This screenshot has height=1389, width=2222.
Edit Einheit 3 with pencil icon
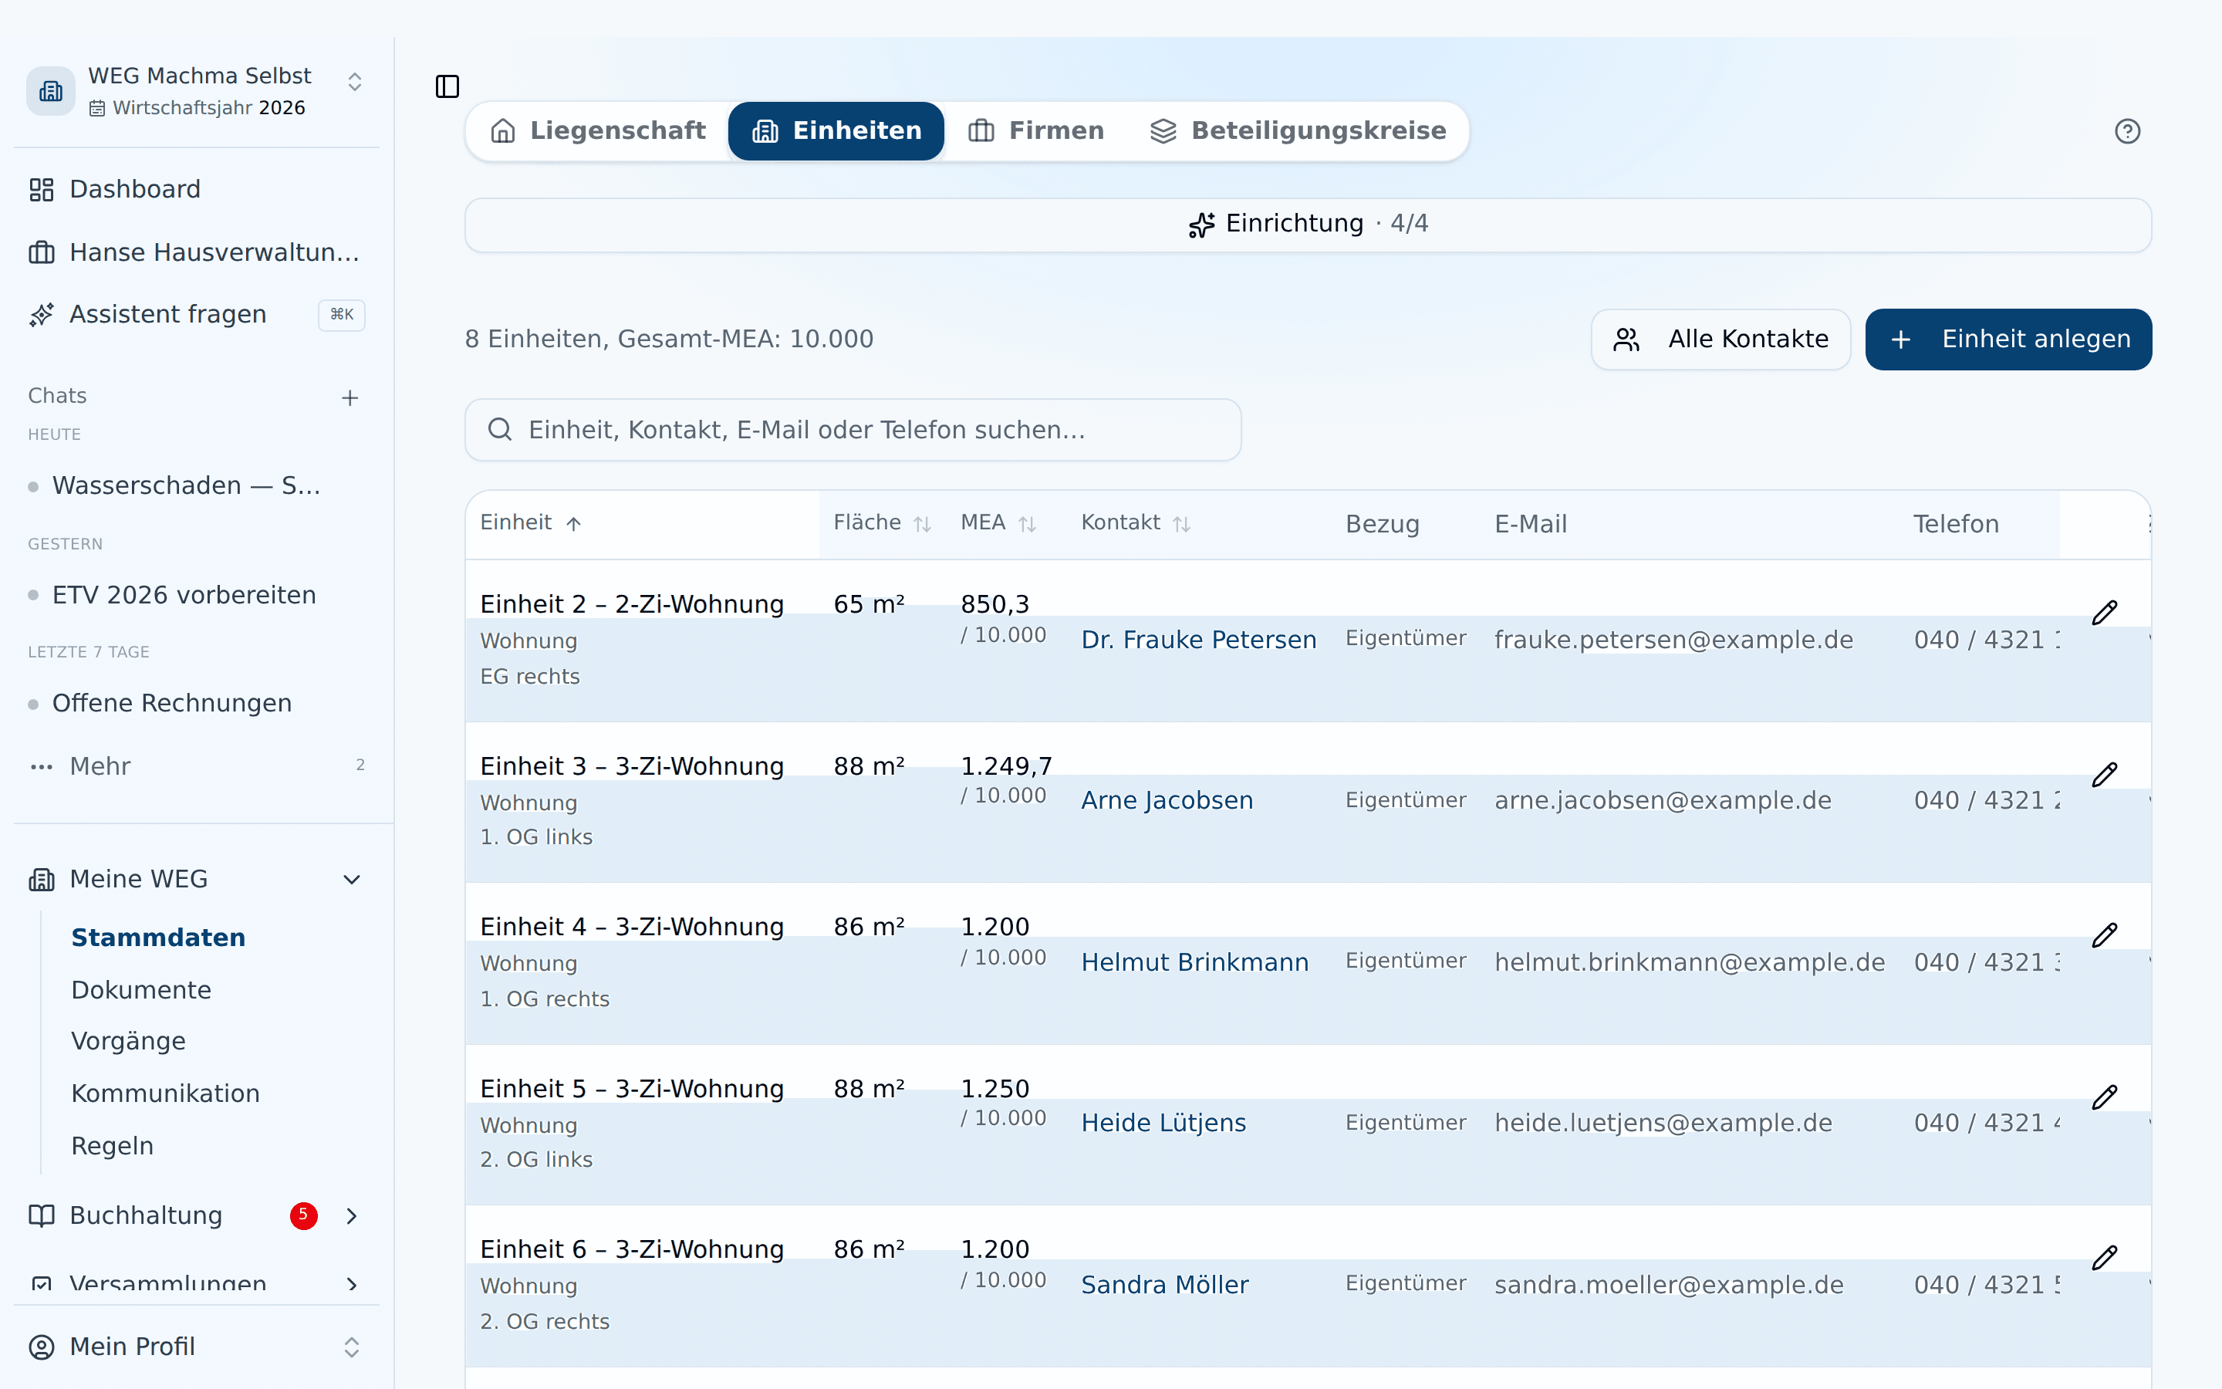pos(2105,775)
